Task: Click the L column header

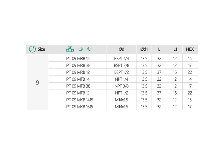Action: (159, 49)
